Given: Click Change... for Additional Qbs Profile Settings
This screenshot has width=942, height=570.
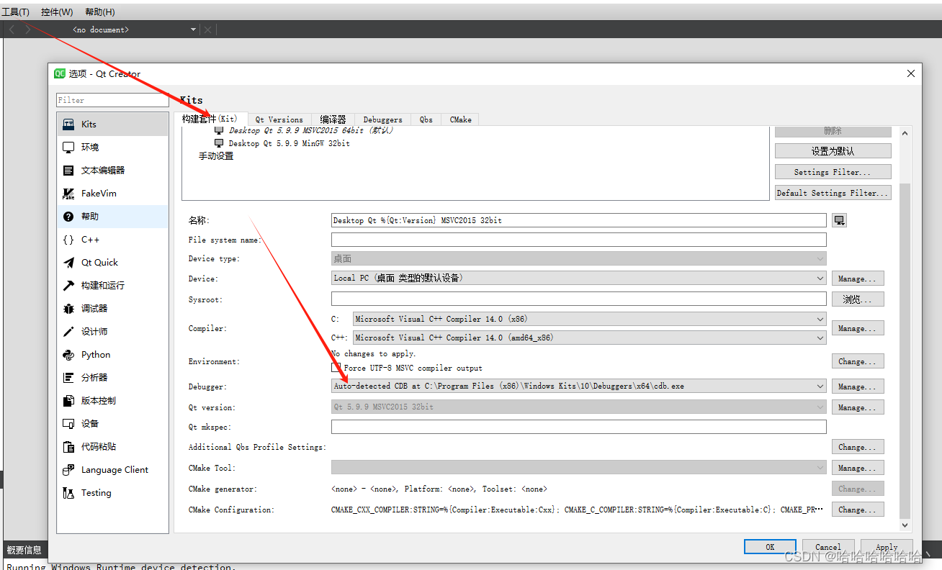Looking at the screenshot, I should click(857, 447).
